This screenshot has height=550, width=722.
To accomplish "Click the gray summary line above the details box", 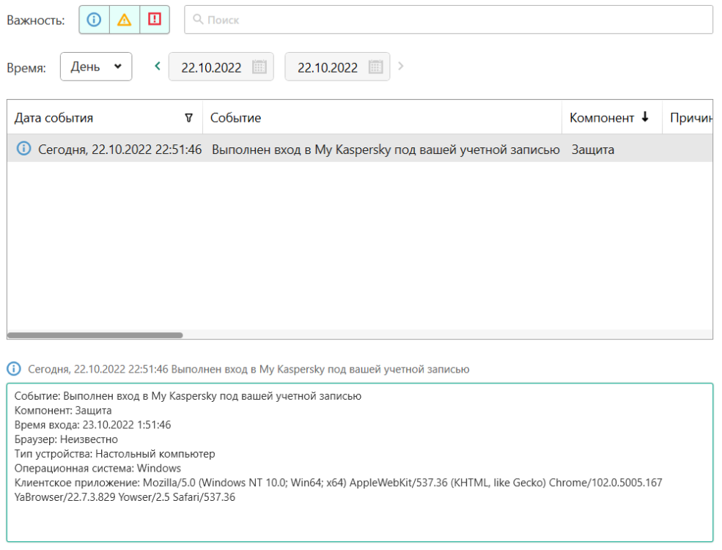I will click(x=248, y=370).
